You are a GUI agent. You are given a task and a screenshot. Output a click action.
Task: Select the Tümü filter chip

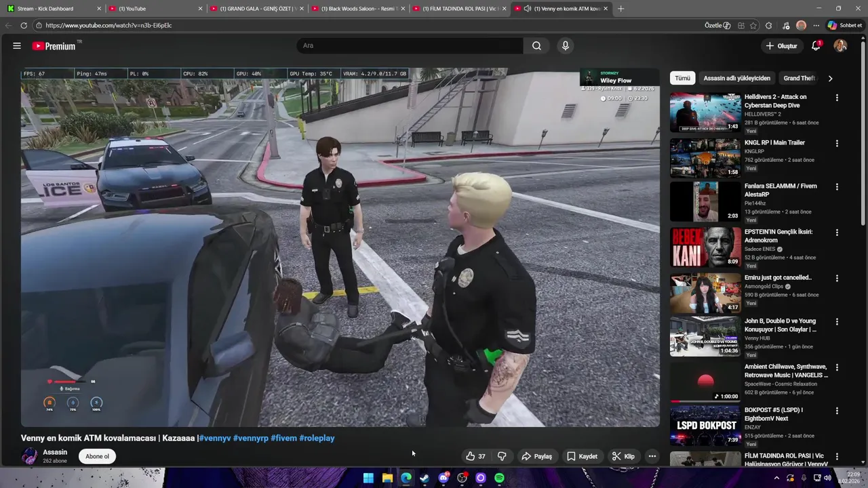tap(682, 78)
